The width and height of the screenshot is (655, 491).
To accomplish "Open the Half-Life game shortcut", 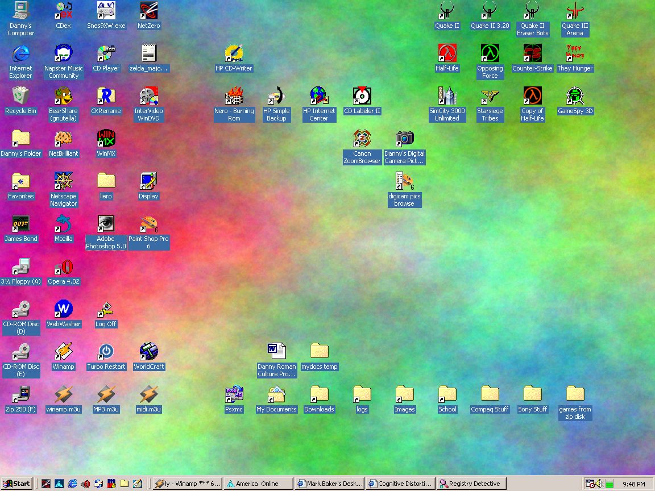I will coord(447,53).
